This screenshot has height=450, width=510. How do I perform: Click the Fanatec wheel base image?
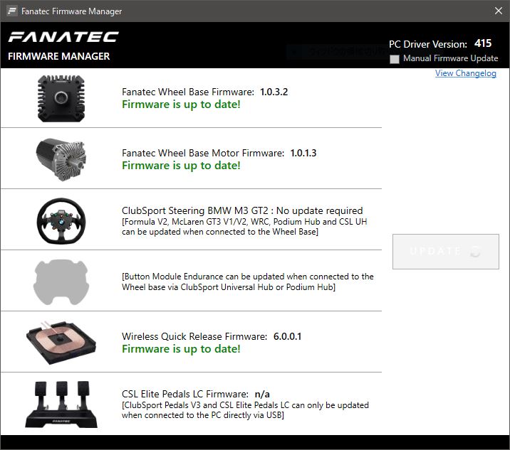tap(61, 98)
